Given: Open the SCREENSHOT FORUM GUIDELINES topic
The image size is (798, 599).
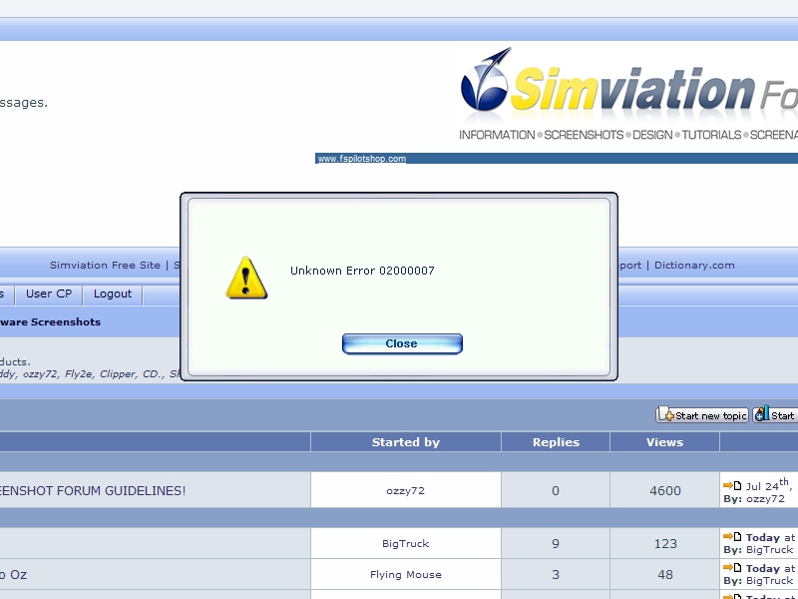Looking at the screenshot, I should click(x=93, y=490).
